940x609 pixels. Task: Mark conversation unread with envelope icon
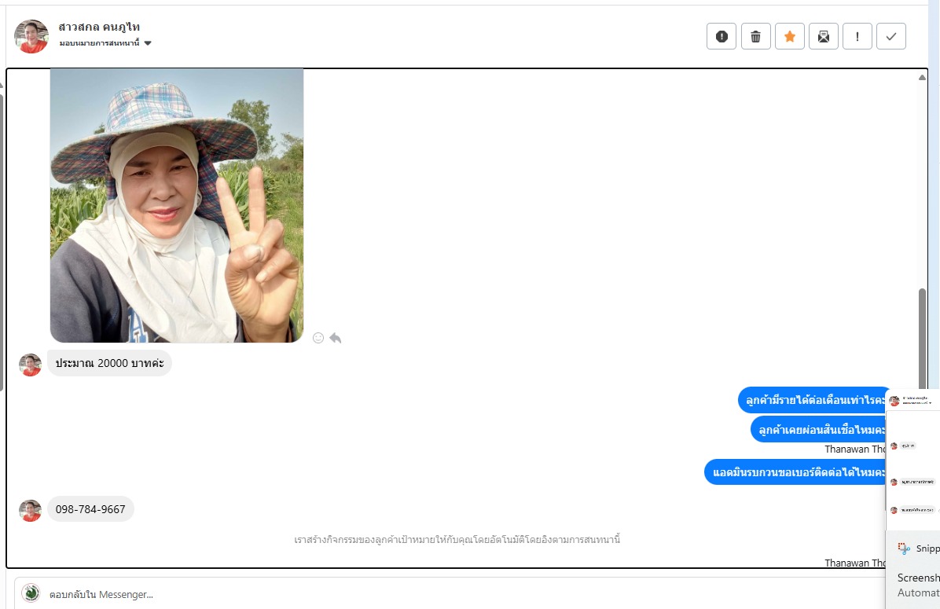click(x=823, y=36)
